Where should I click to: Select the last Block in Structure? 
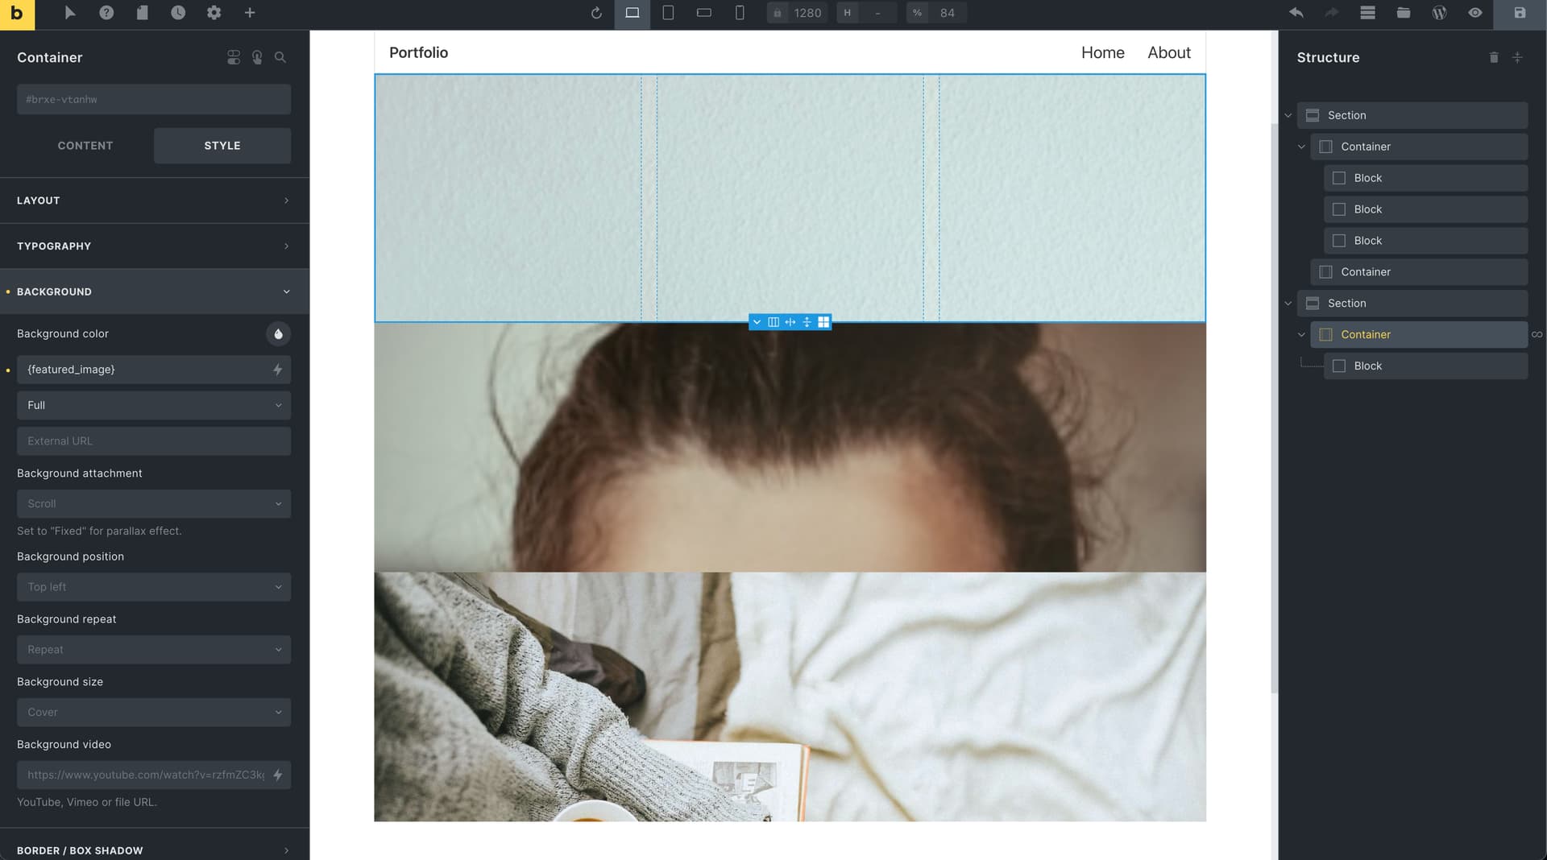click(1425, 366)
